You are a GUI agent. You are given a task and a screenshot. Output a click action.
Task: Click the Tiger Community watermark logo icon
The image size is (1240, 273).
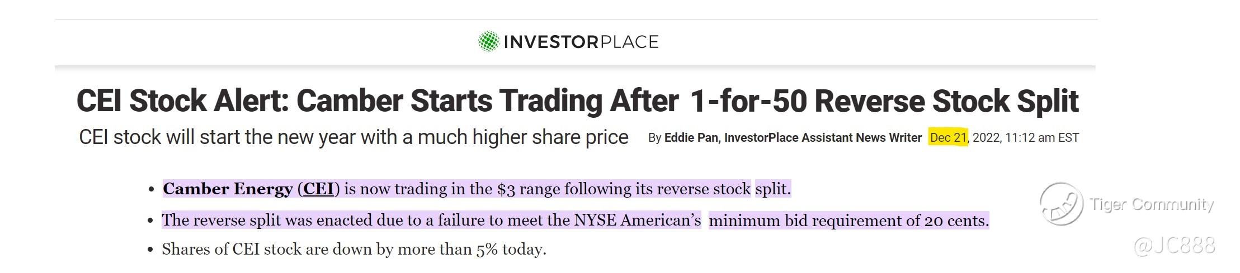(x=1061, y=204)
